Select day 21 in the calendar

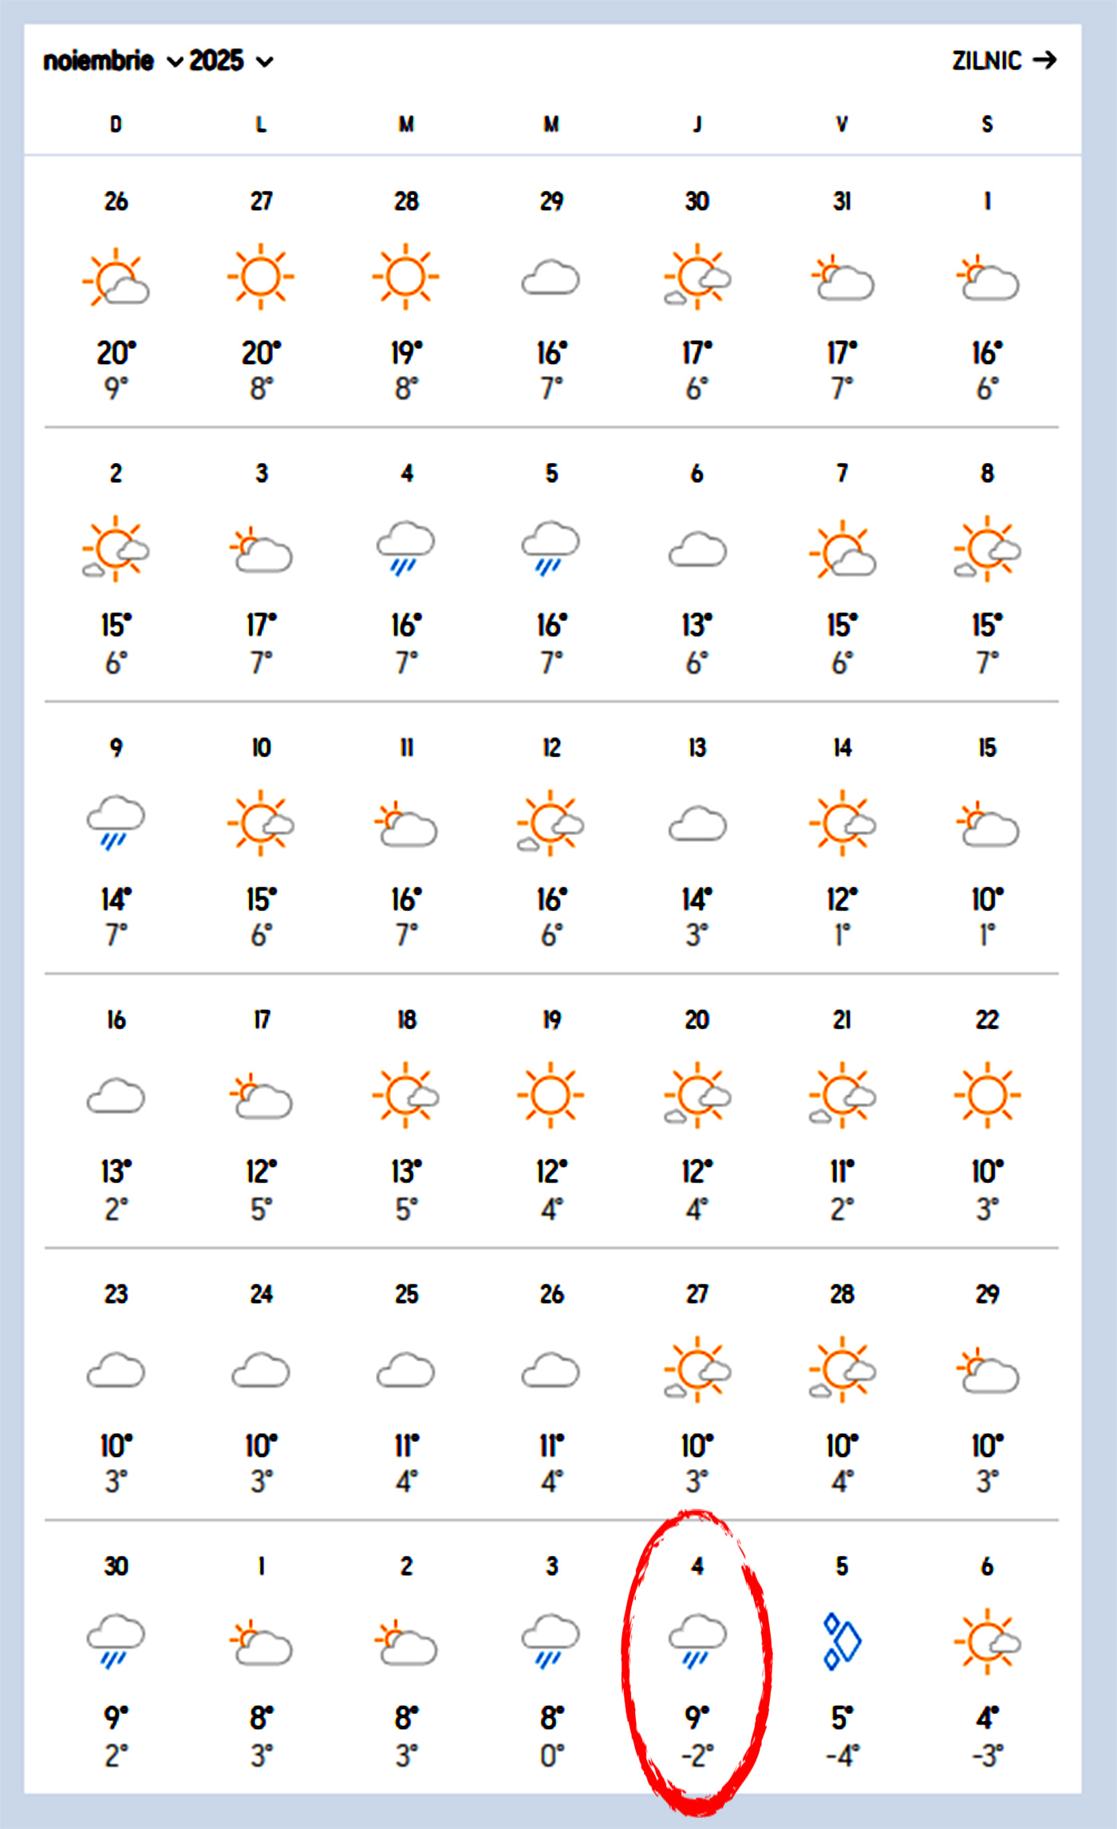(842, 1020)
